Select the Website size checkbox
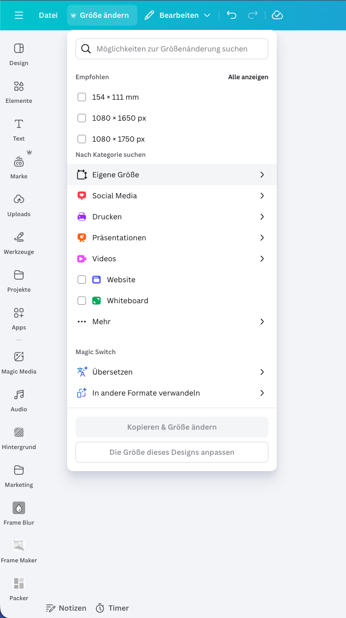This screenshot has height=618, width=346. (x=82, y=280)
